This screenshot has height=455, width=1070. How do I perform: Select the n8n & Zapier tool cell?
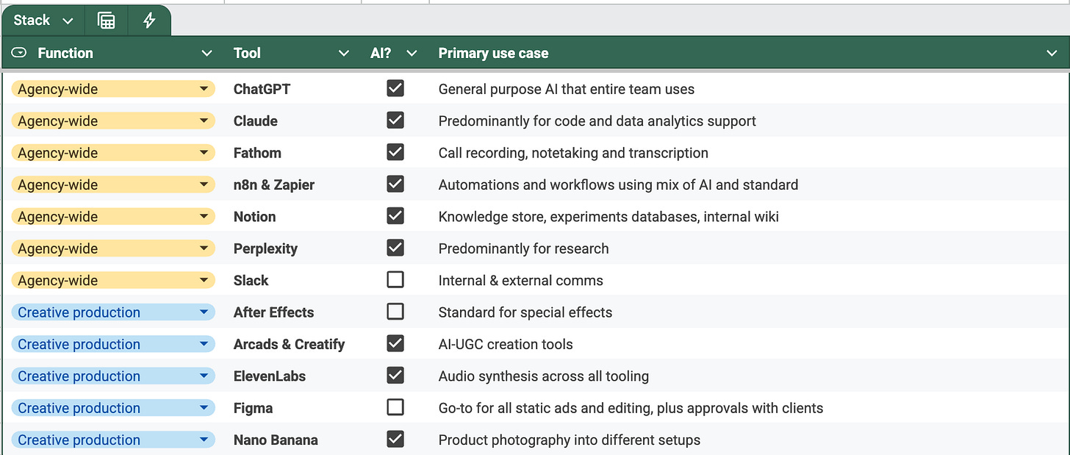tap(292, 184)
